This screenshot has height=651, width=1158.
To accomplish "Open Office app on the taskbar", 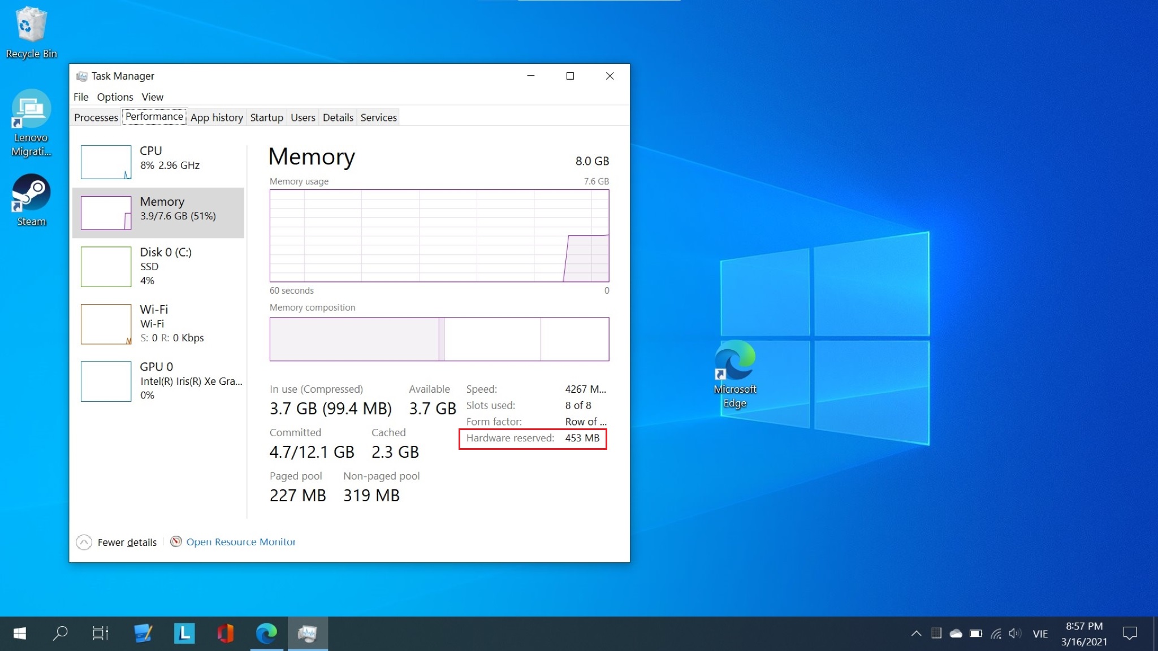I will tap(225, 633).
